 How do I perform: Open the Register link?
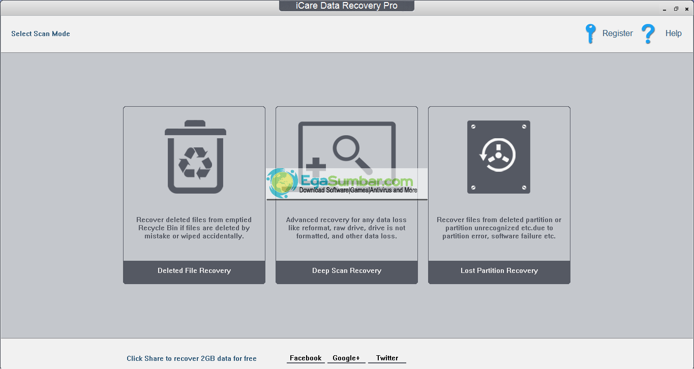[x=618, y=34]
